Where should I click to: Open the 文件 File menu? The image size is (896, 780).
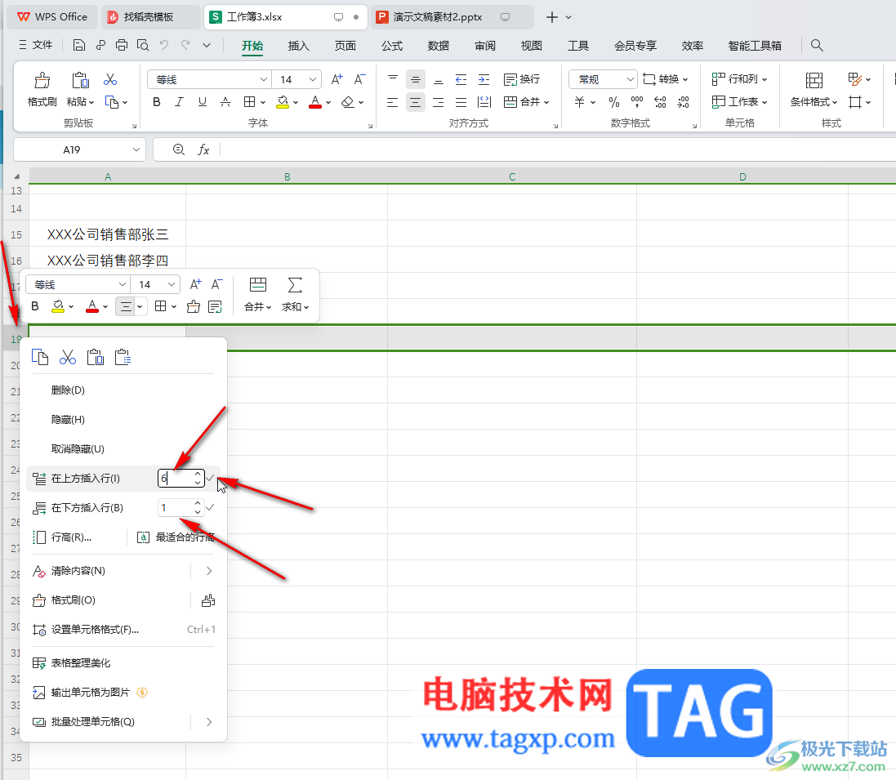[35, 45]
